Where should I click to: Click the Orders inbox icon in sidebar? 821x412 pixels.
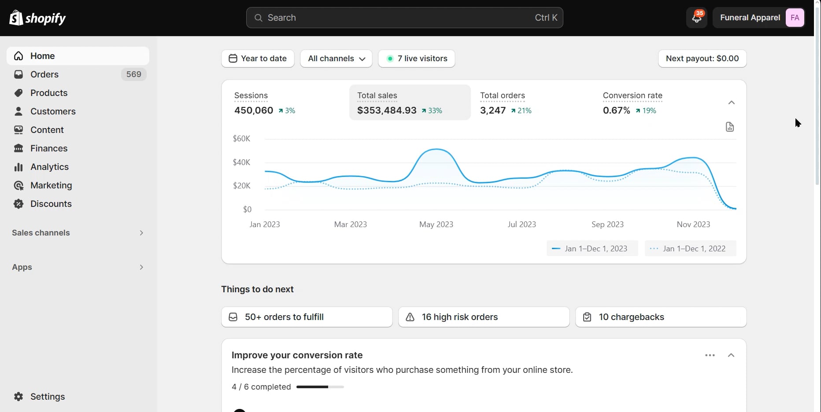pos(18,74)
